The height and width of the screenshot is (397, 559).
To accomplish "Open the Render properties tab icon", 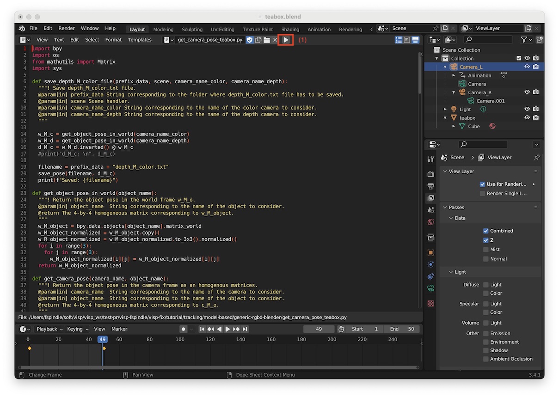I will coord(430,174).
